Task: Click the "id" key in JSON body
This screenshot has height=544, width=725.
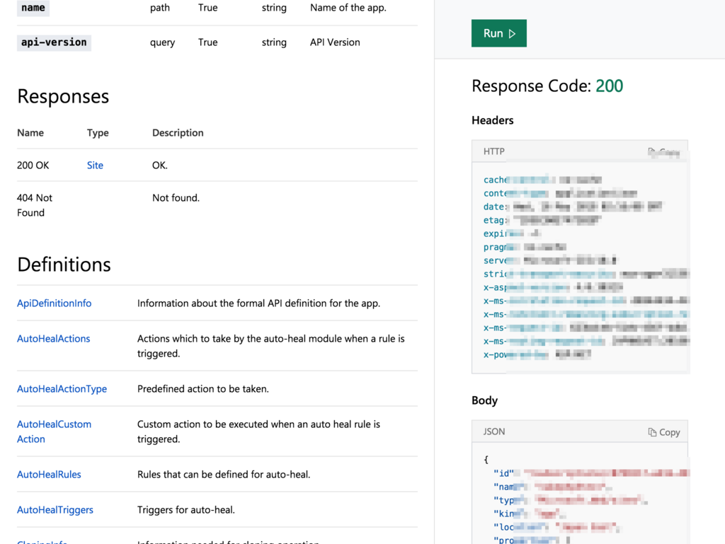Action: [x=503, y=473]
